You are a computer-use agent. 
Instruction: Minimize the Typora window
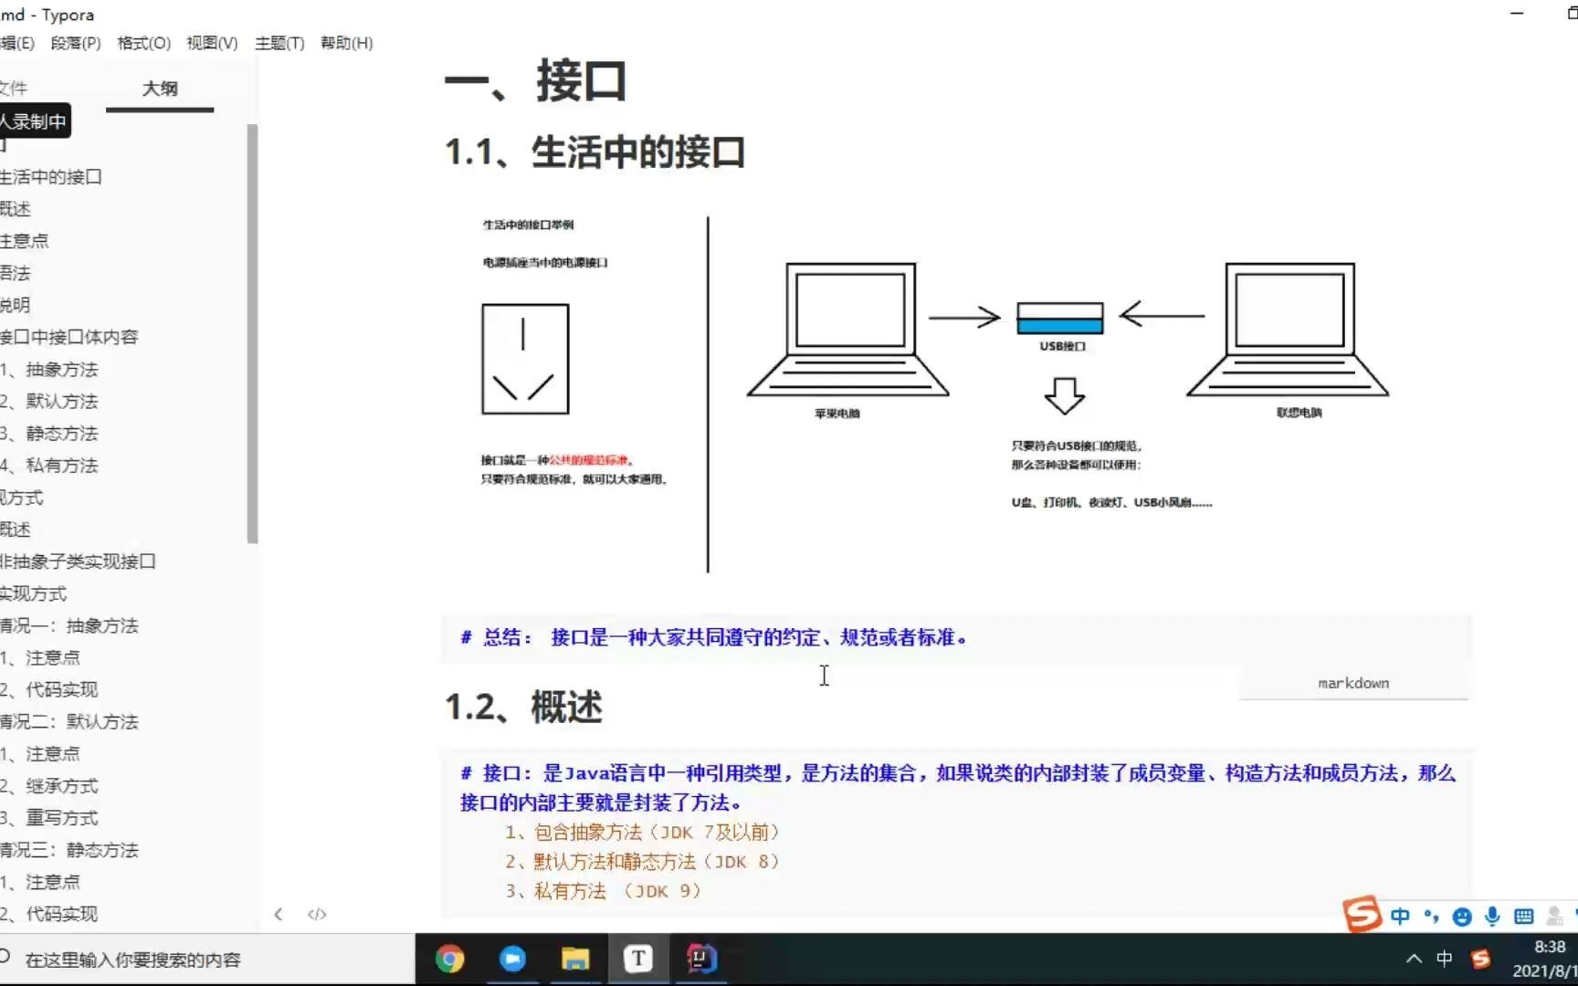pos(1517,14)
